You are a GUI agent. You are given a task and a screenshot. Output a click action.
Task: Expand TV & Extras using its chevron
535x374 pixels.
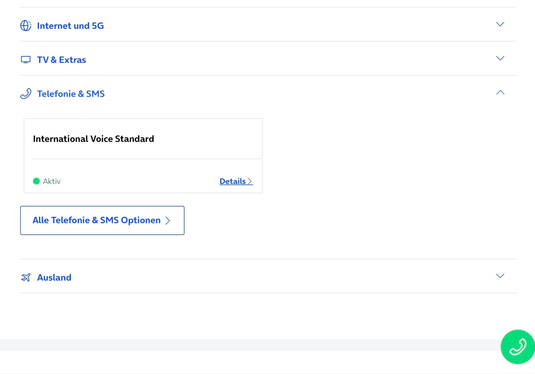(x=500, y=58)
